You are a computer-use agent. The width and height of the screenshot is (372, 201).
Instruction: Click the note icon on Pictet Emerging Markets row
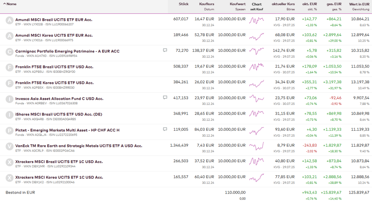coord(165,129)
